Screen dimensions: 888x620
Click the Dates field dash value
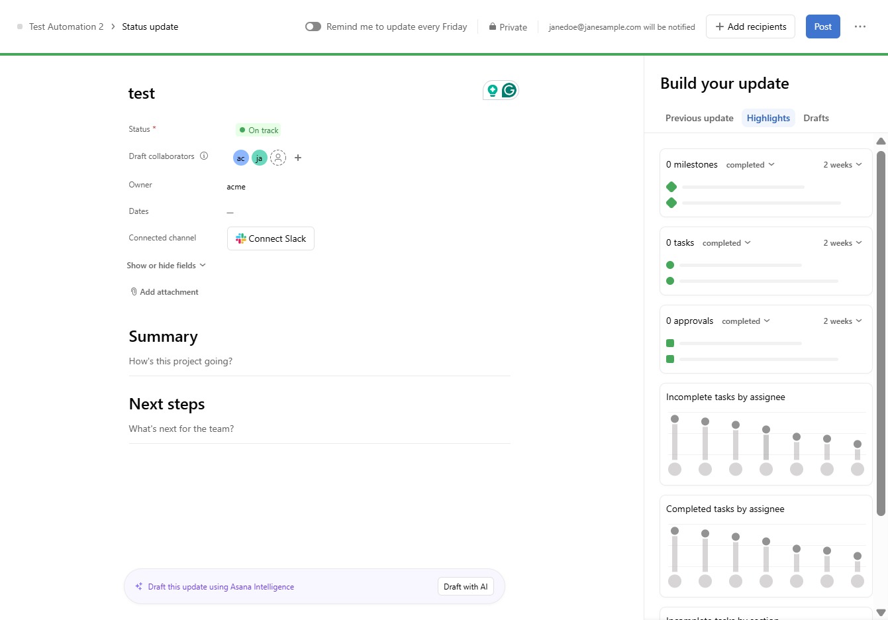point(230,212)
